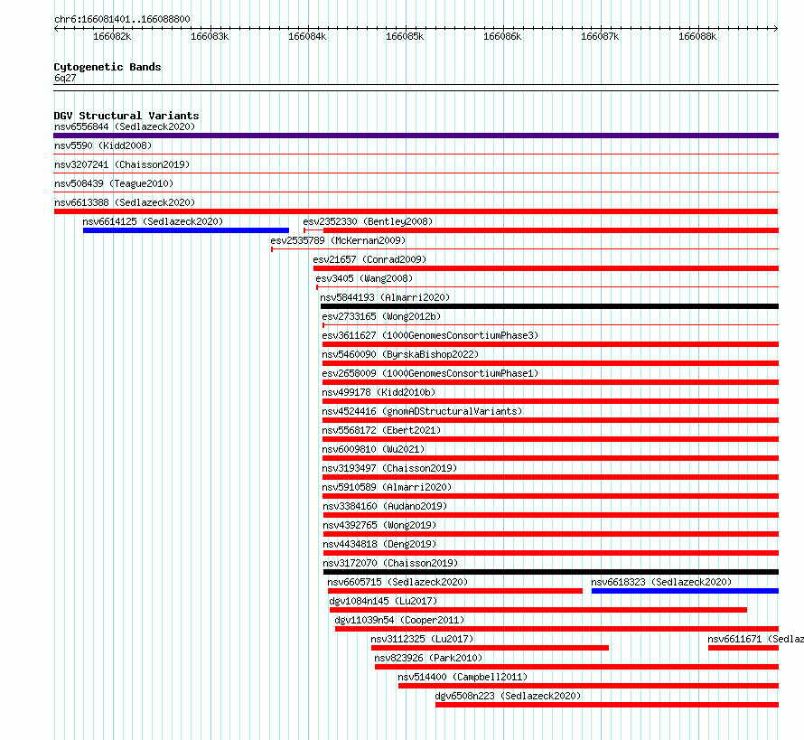
Task: Select the black nsv3172070 variant bar
Action: pos(551,572)
